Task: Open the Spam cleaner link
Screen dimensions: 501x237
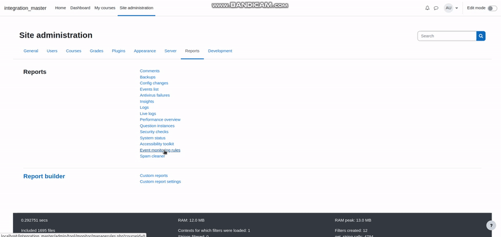Action: (152, 156)
